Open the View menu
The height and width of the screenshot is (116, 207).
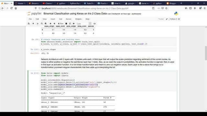tap(45, 19)
